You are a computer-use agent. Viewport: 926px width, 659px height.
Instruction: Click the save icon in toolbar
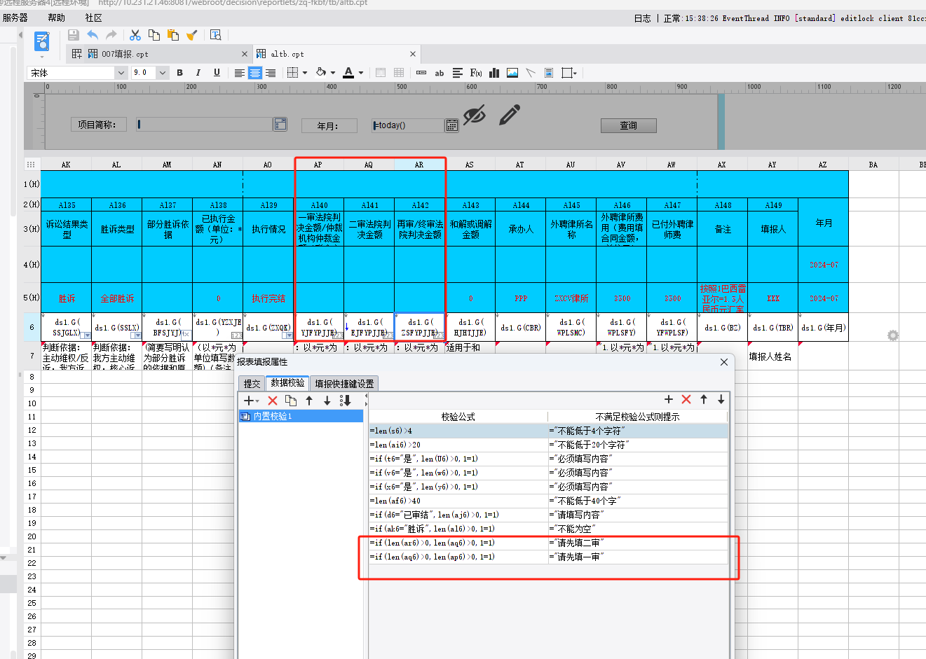[x=74, y=35]
